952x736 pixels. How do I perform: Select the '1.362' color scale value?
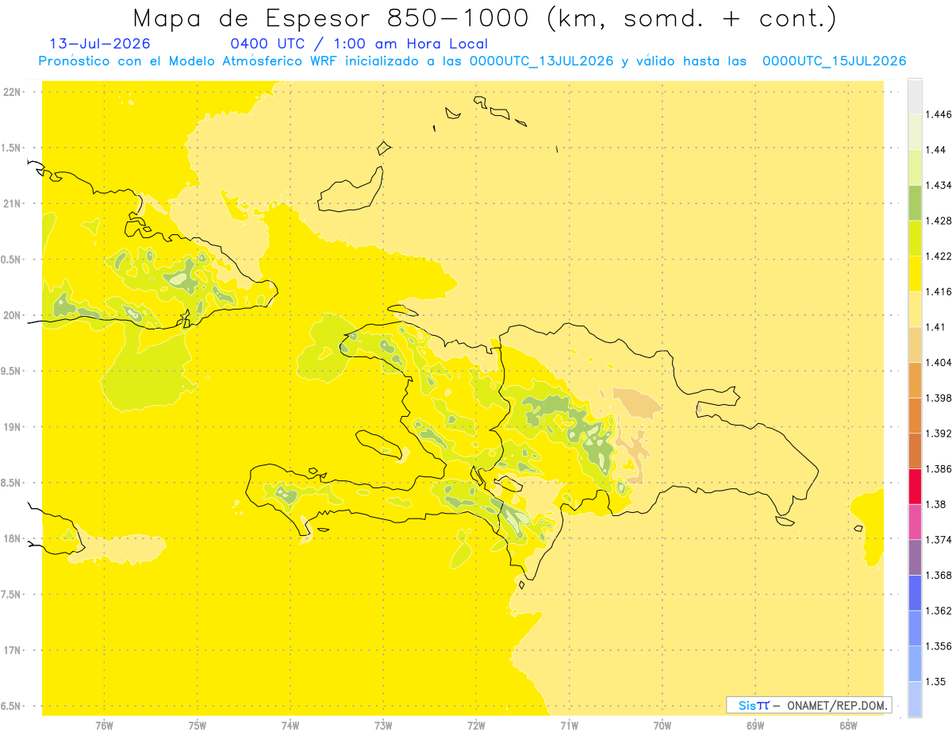[939, 611]
